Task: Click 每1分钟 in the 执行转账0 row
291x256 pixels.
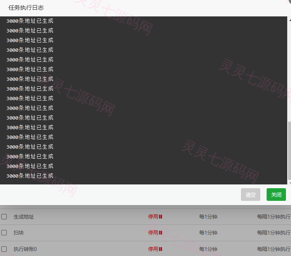Action: [208, 249]
